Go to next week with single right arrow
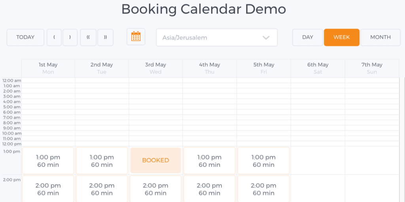This screenshot has height=202, width=405. click(70, 37)
